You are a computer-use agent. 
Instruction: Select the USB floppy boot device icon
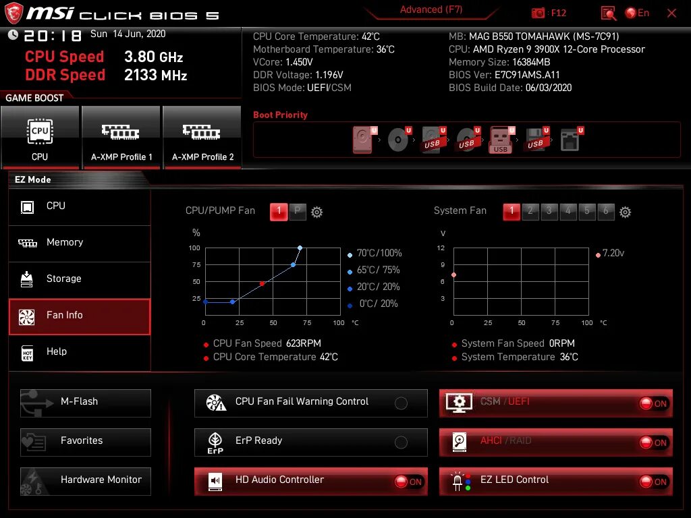[x=536, y=140]
